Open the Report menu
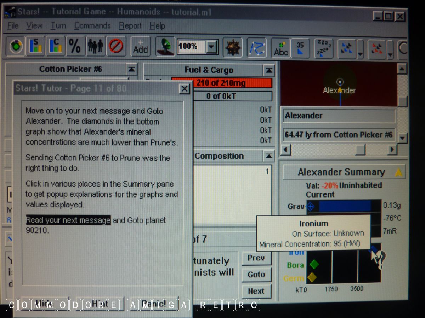 coord(130,26)
